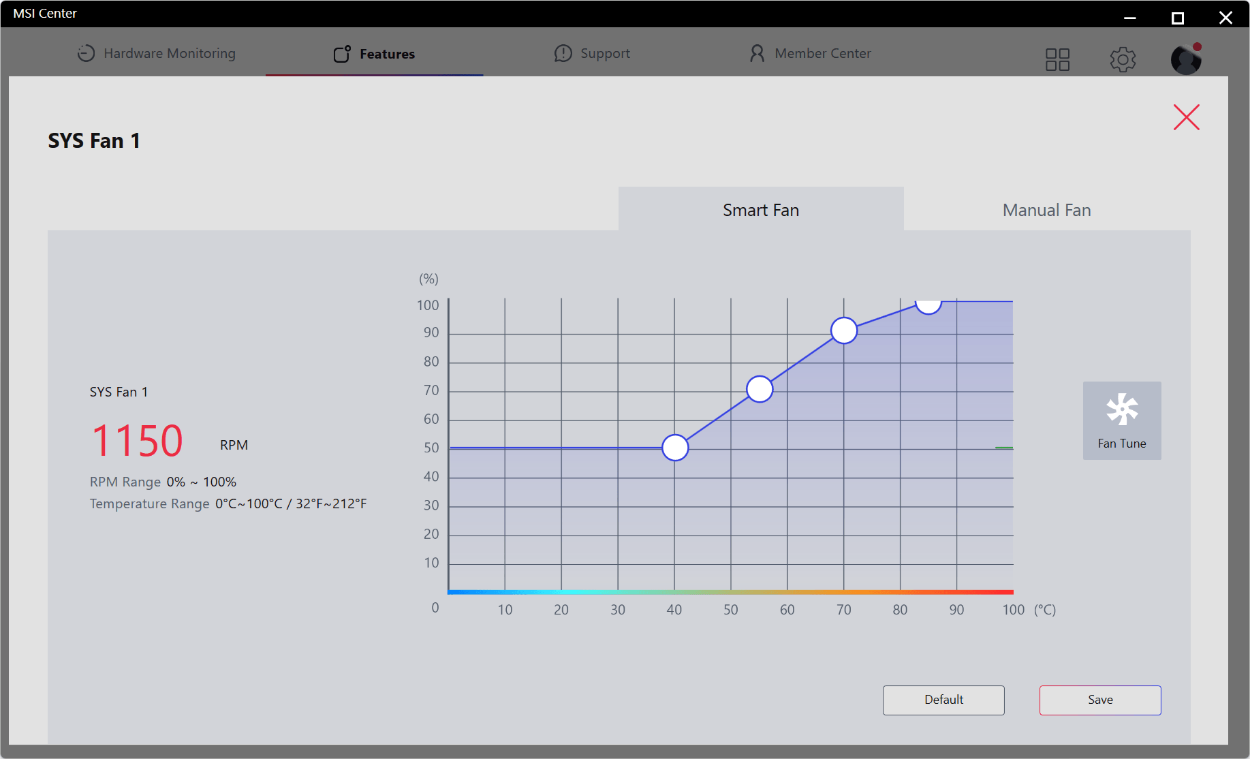Viewport: 1250px width, 759px height.
Task: Open the settings gear icon
Action: pyautogui.click(x=1123, y=60)
